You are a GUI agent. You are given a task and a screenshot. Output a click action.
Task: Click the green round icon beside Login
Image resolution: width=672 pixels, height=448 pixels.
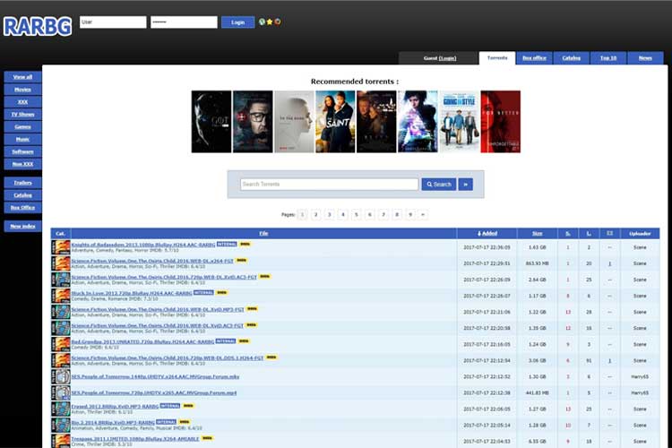262,22
